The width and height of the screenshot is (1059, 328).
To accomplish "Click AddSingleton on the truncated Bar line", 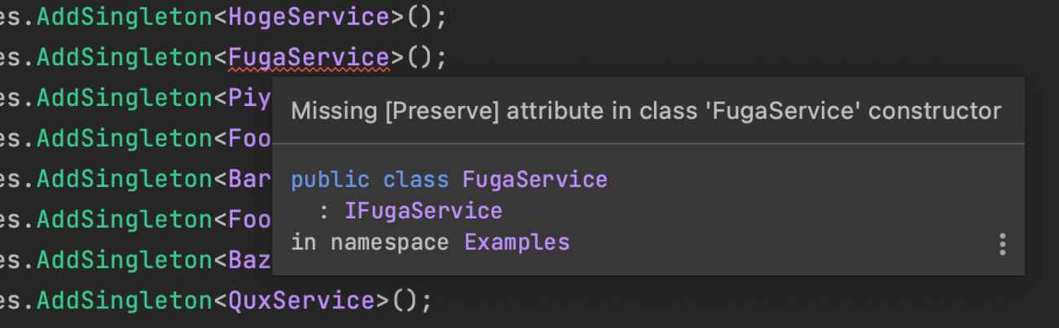I will point(125,179).
